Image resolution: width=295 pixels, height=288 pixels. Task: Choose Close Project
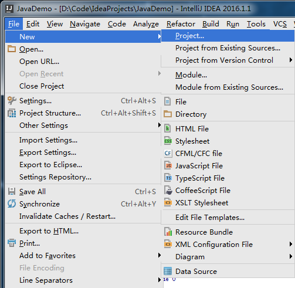tap(83, 86)
